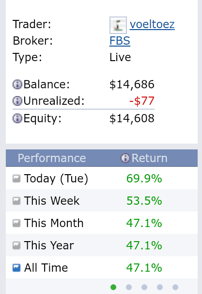Switch to fifth pagination dot
Image resolution: width=202 pixels, height=294 pixels.
pyautogui.click(x=175, y=287)
